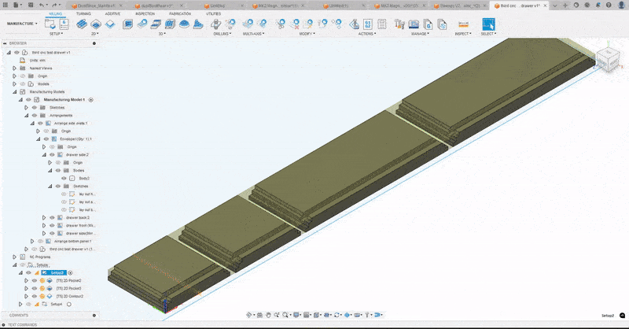Switch to the TURNING ribbon tab
Viewport: 629px width, 329px height.
point(83,13)
